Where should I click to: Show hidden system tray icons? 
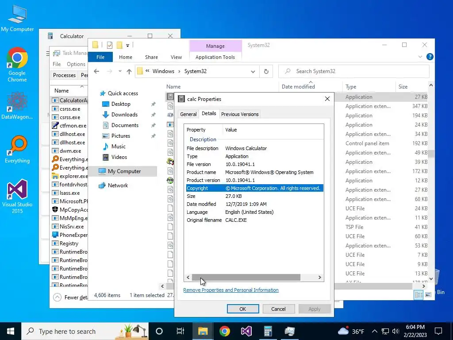coord(374,331)
